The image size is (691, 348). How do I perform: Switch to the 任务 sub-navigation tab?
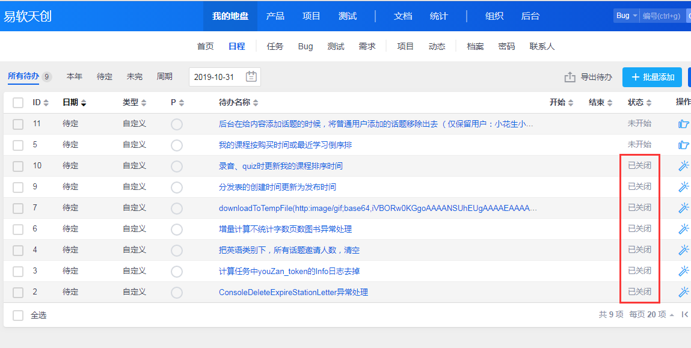tap(275, 46)
